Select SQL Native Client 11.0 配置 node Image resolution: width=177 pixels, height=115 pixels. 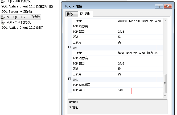click(x=22, y=27)
